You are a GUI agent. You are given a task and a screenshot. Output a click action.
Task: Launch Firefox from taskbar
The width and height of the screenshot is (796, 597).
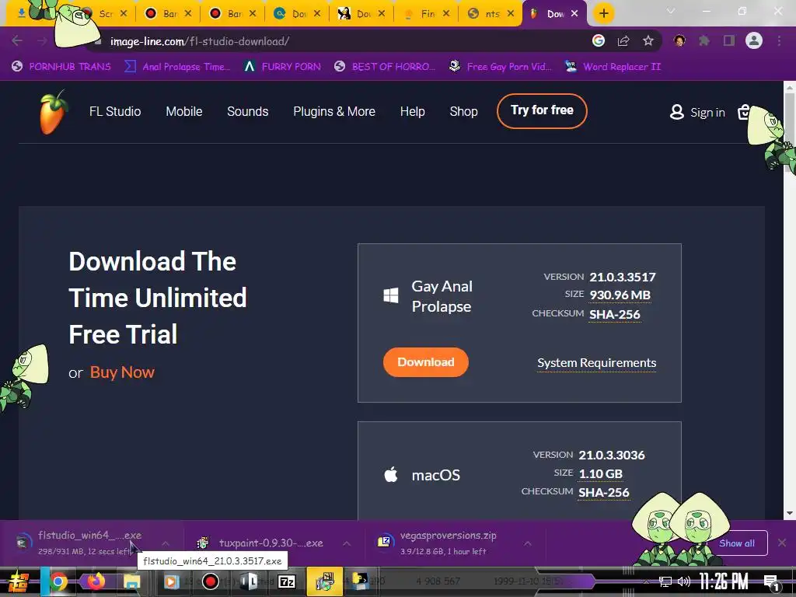(x=96, y=581)
